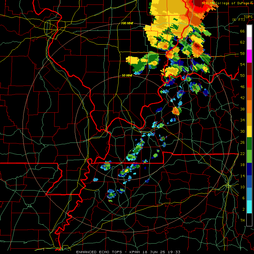
Task: Click the "ENHANCED ECHO TOPS" caption text
Action: [x=99, y=252]
